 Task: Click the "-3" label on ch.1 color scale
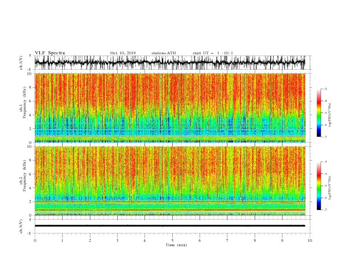click(x=325, y=89)
